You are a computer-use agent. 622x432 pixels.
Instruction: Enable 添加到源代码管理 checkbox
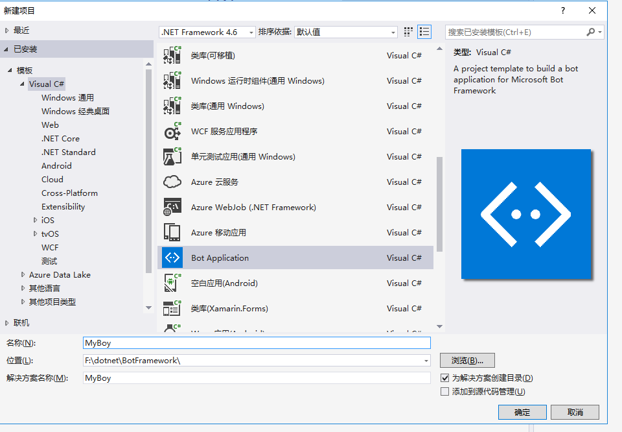(444, 392)
